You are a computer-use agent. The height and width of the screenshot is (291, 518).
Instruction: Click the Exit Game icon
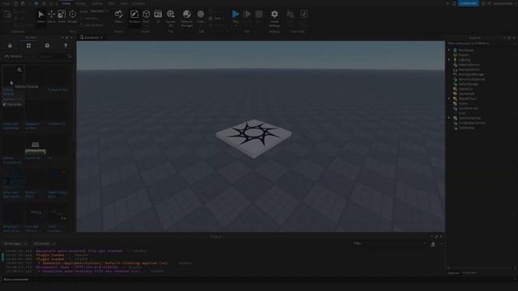[x=304, y=15]
